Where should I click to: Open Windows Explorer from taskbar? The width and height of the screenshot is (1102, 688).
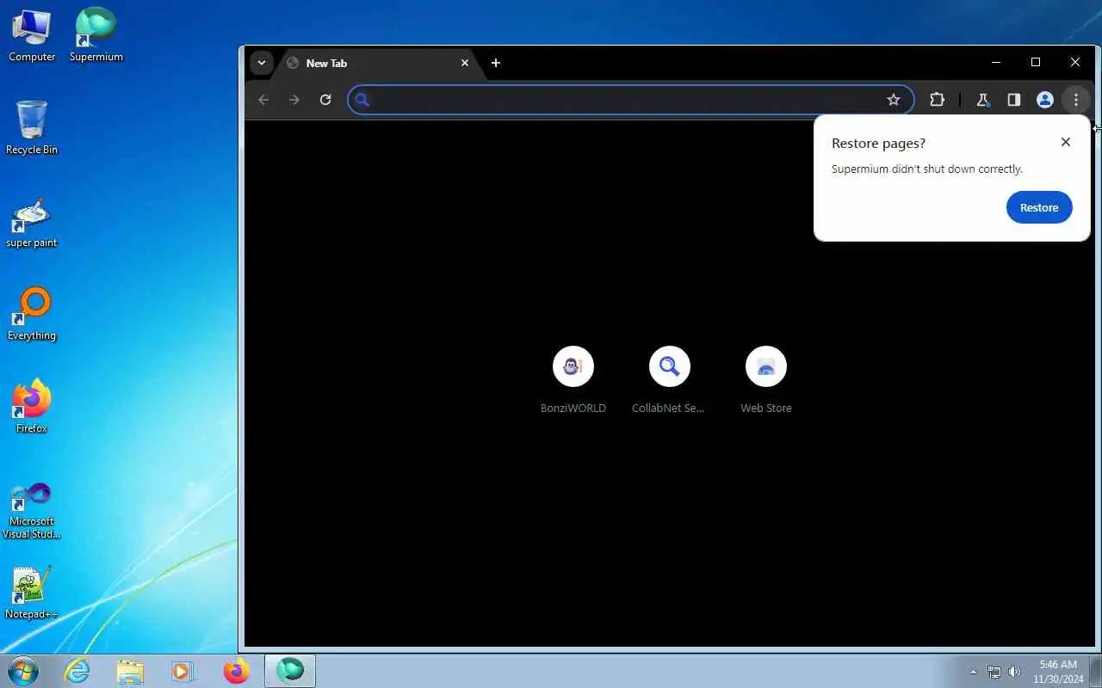click(x=130, y=671)
